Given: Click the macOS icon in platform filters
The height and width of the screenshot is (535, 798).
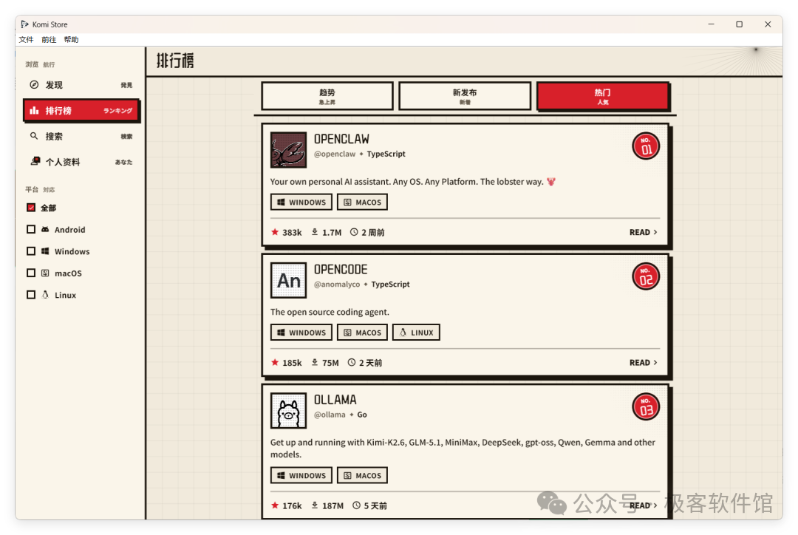Looking at the screenshot, I should coord(45,273).
